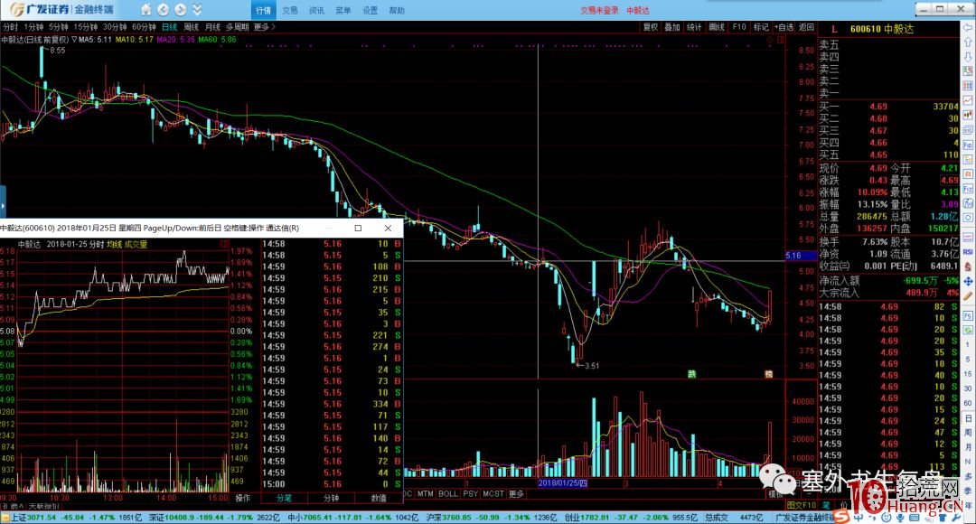The image size is (976, 524).
Task: Click the 标记 mark button
Action: (x=761, y=27)
